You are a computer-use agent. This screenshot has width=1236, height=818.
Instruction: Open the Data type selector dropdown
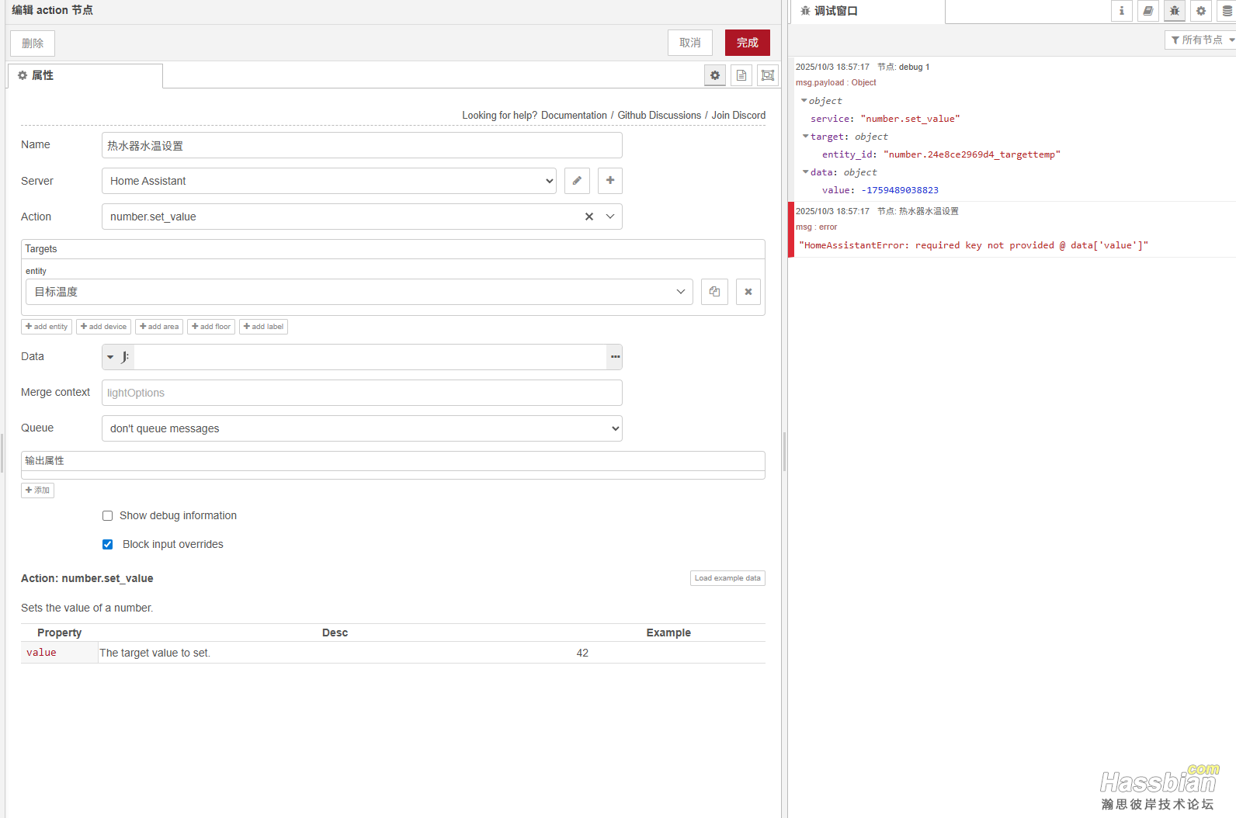(x=111, y=357)
